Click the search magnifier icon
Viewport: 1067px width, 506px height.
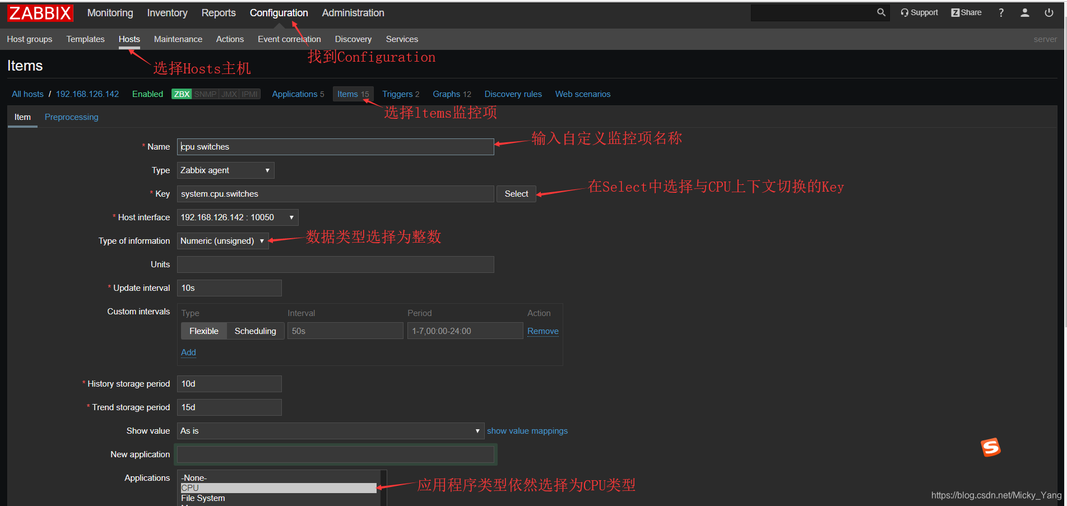[881, 12]
